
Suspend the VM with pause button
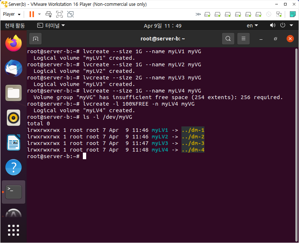(x=32, y=14)
